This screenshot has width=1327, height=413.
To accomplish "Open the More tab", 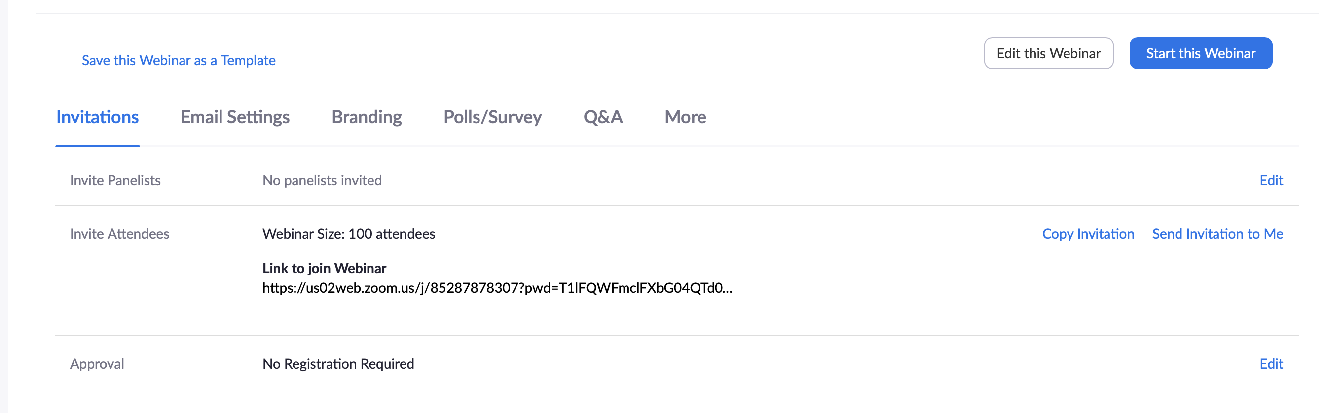I will (685, 117).
